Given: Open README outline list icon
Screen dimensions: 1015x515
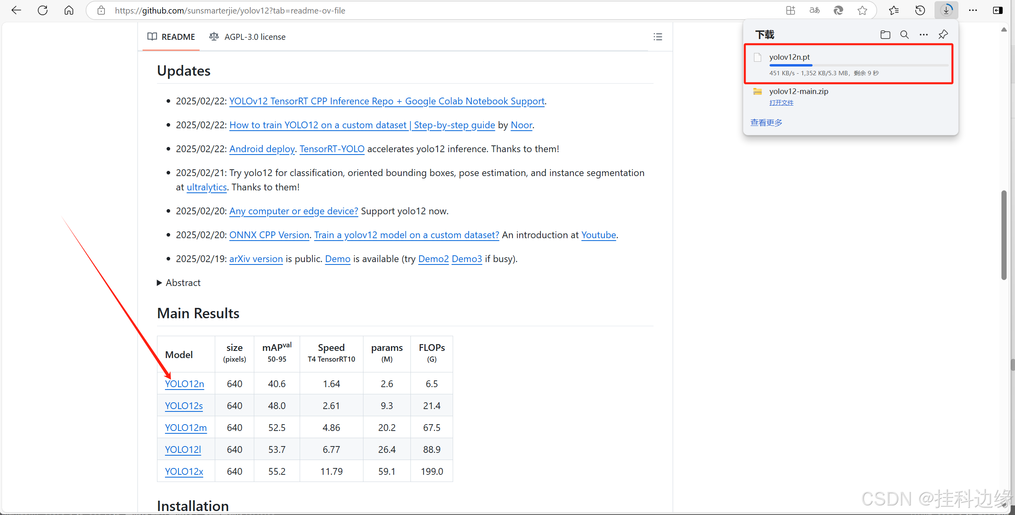Looking at the screenshot, I should (x=658, y=37).
